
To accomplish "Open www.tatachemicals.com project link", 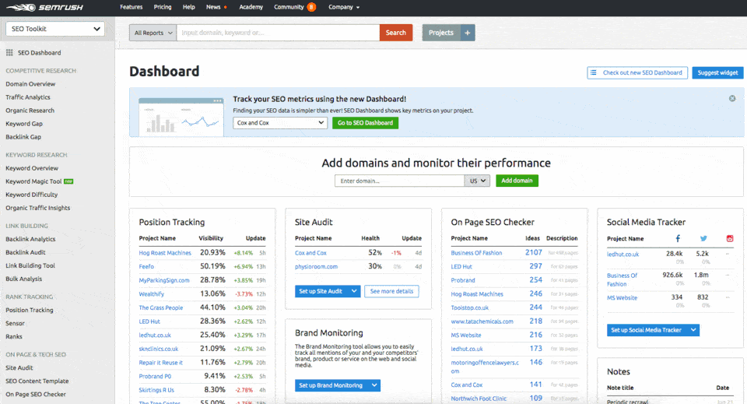I will [482, 321].
